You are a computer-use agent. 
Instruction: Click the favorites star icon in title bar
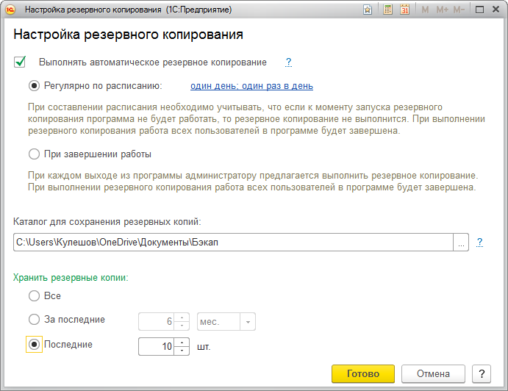pos(368,10)
